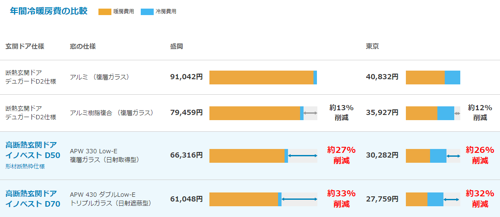Click the 高断熱玄関ドア イノベスト D70 title
Image resolution: width=500 pixels, height=217 pixels.
33,198
